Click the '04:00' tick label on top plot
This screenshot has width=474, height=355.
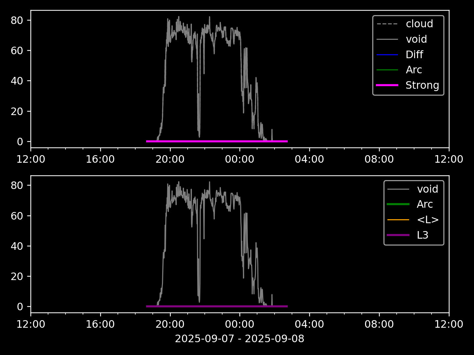pyautogui.click(x=309, y=159)
